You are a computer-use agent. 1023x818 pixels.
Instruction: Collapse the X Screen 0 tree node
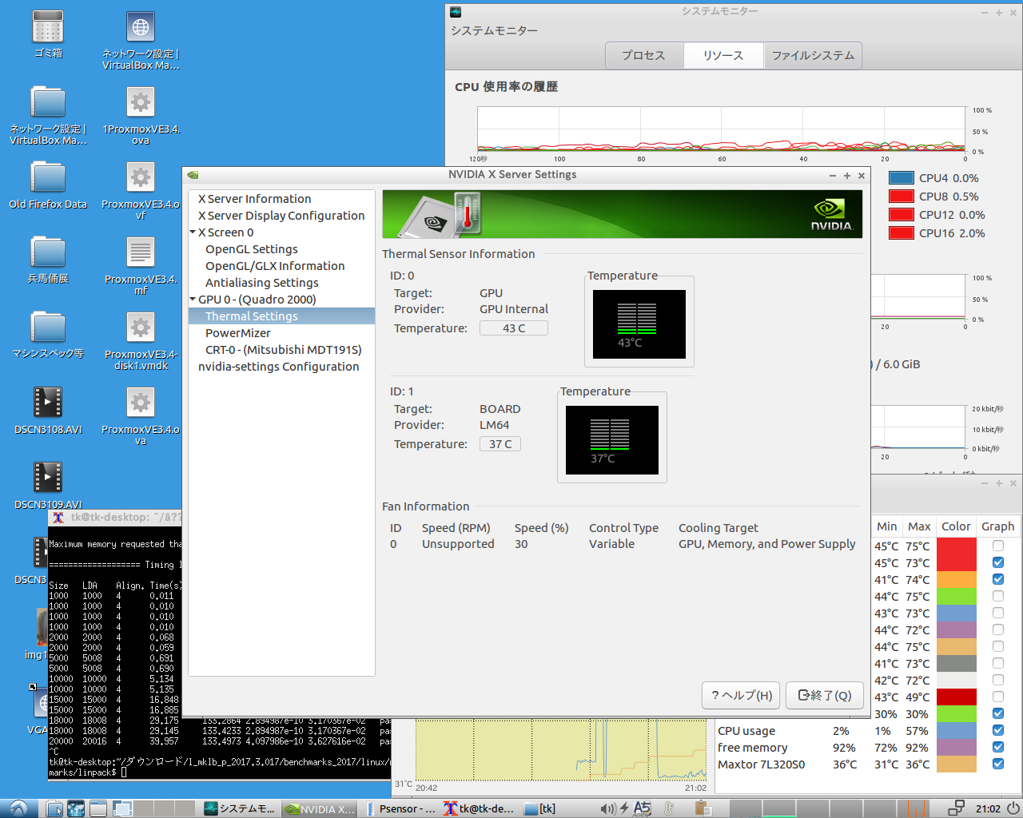193,232
